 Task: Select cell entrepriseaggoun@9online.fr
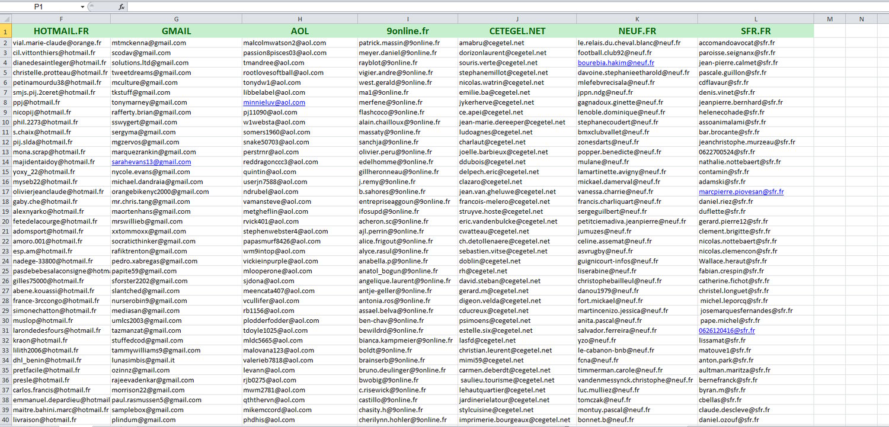pyautogui.click(x=407, y=202)
